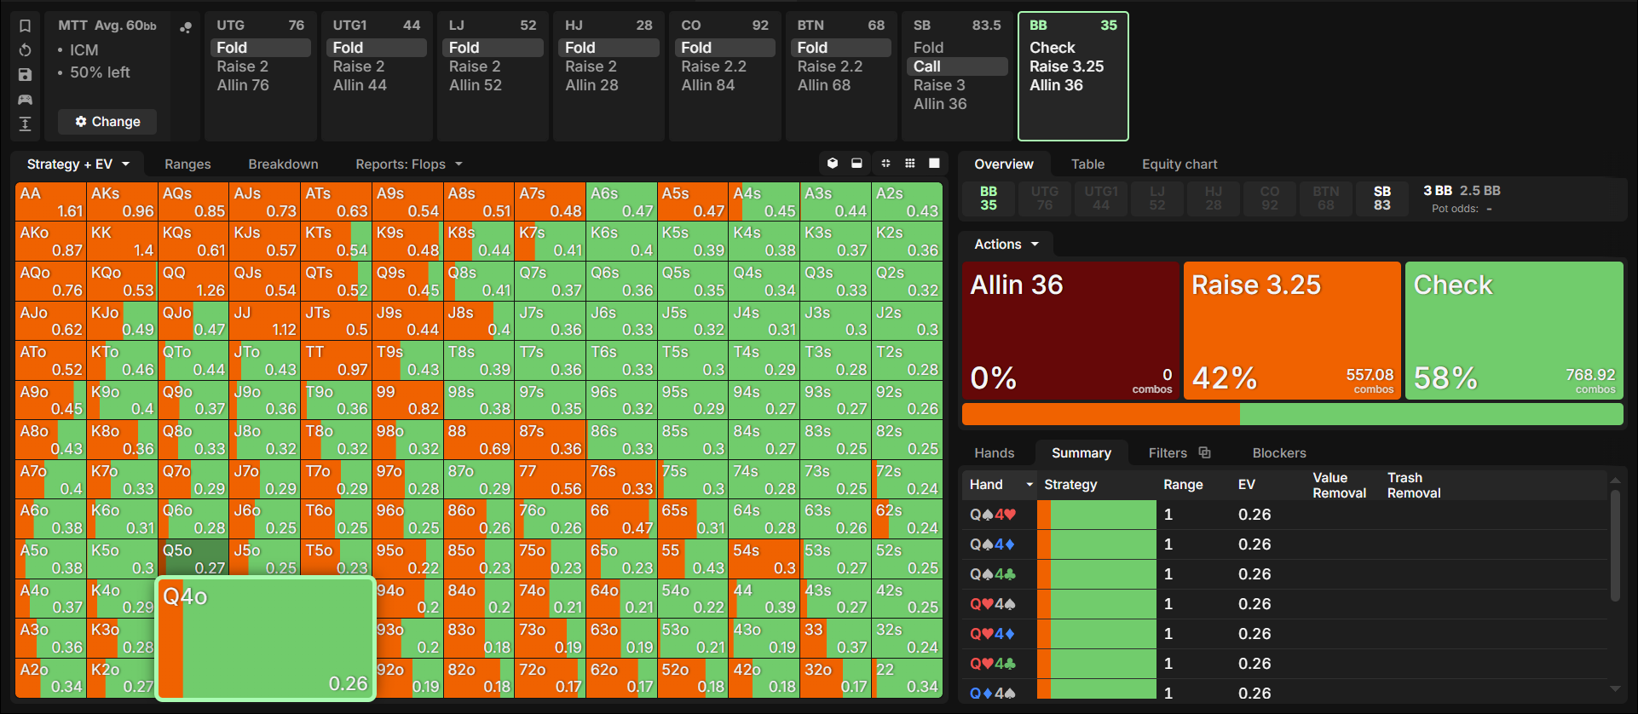Select the Filters tab
Image resolution: width=1638 pixels, height=714 pixels.
pyautogui.click(x=1168, y=453)
